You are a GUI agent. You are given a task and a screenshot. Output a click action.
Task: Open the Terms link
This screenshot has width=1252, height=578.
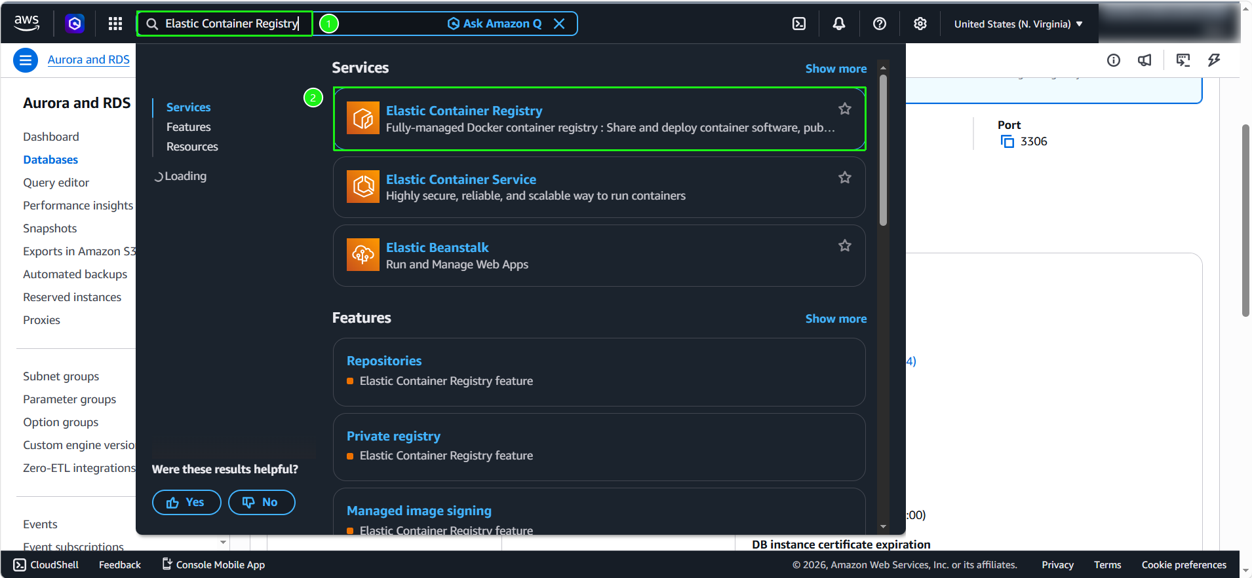click(x=1107, y=565)
